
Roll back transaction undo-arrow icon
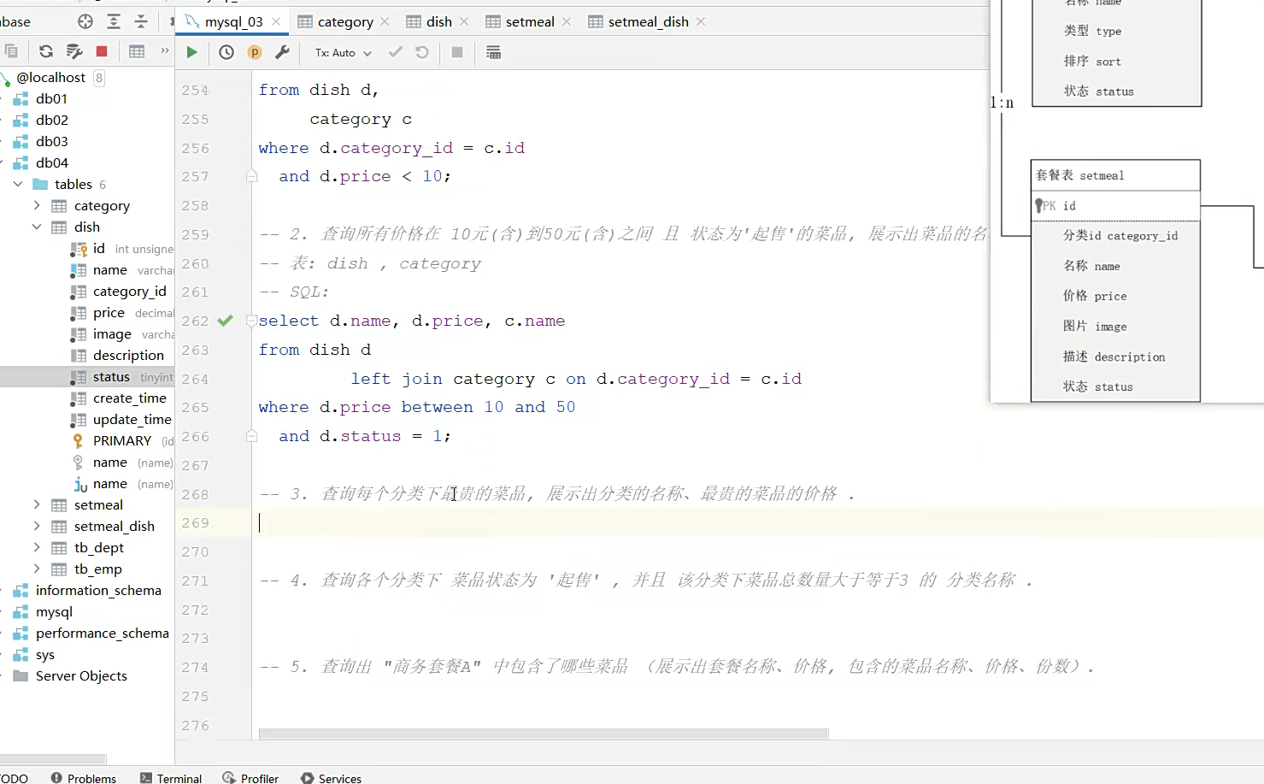pos(422,52)
